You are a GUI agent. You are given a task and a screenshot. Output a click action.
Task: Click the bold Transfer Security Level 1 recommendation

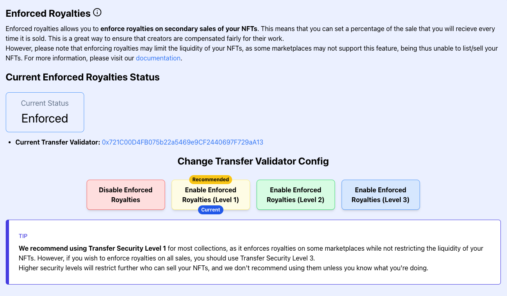pos(92,248)
